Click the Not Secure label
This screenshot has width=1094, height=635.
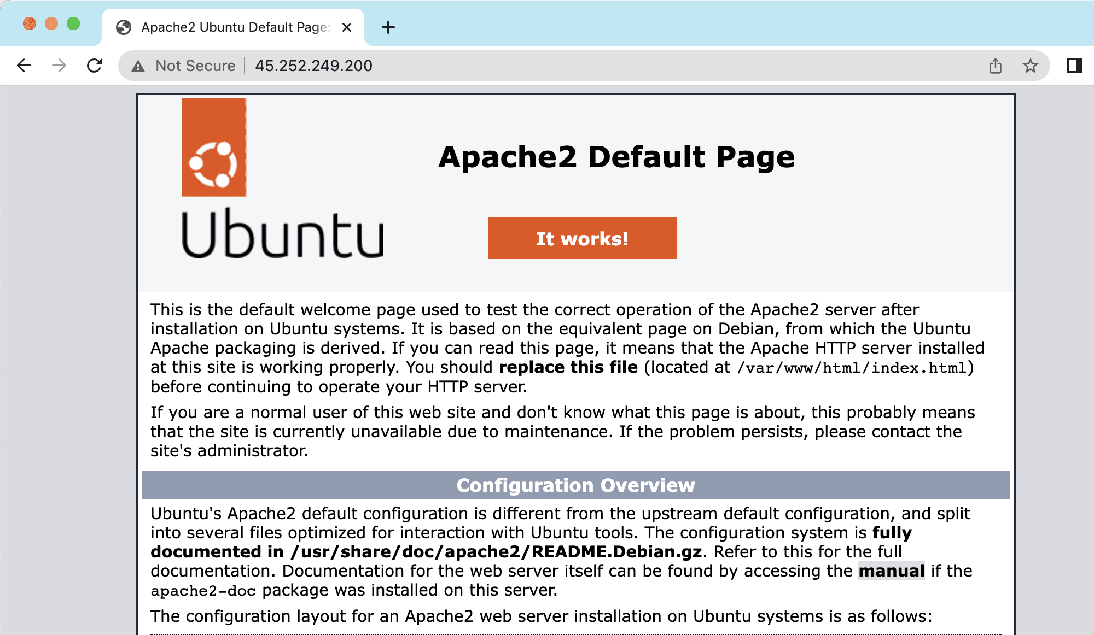pyautogui.click(x=195, y=66)
